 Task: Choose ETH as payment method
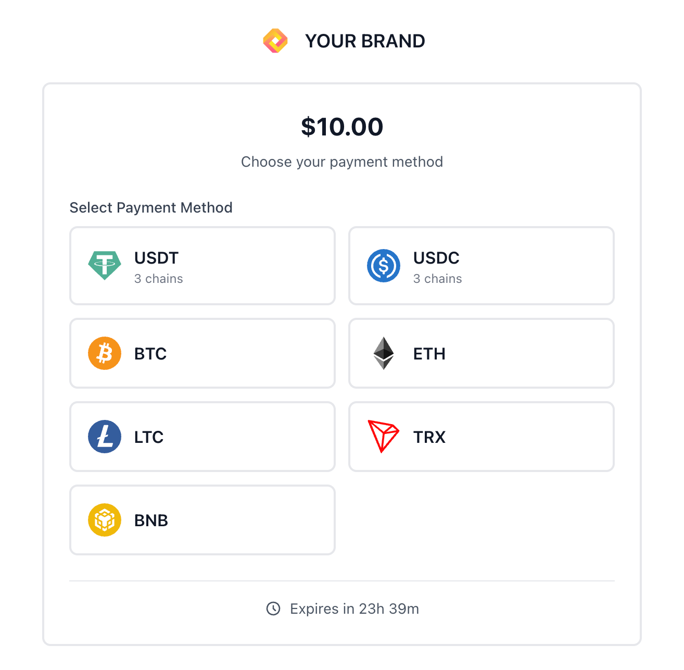point(481,353)
